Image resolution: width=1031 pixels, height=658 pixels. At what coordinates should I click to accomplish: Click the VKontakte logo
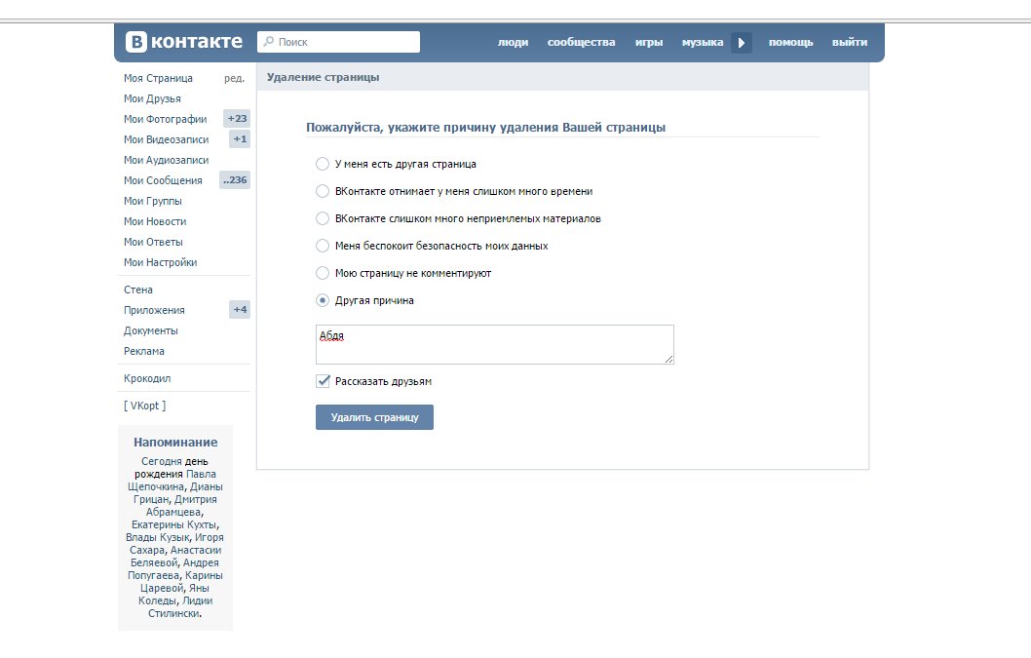[x=184, y=42]
